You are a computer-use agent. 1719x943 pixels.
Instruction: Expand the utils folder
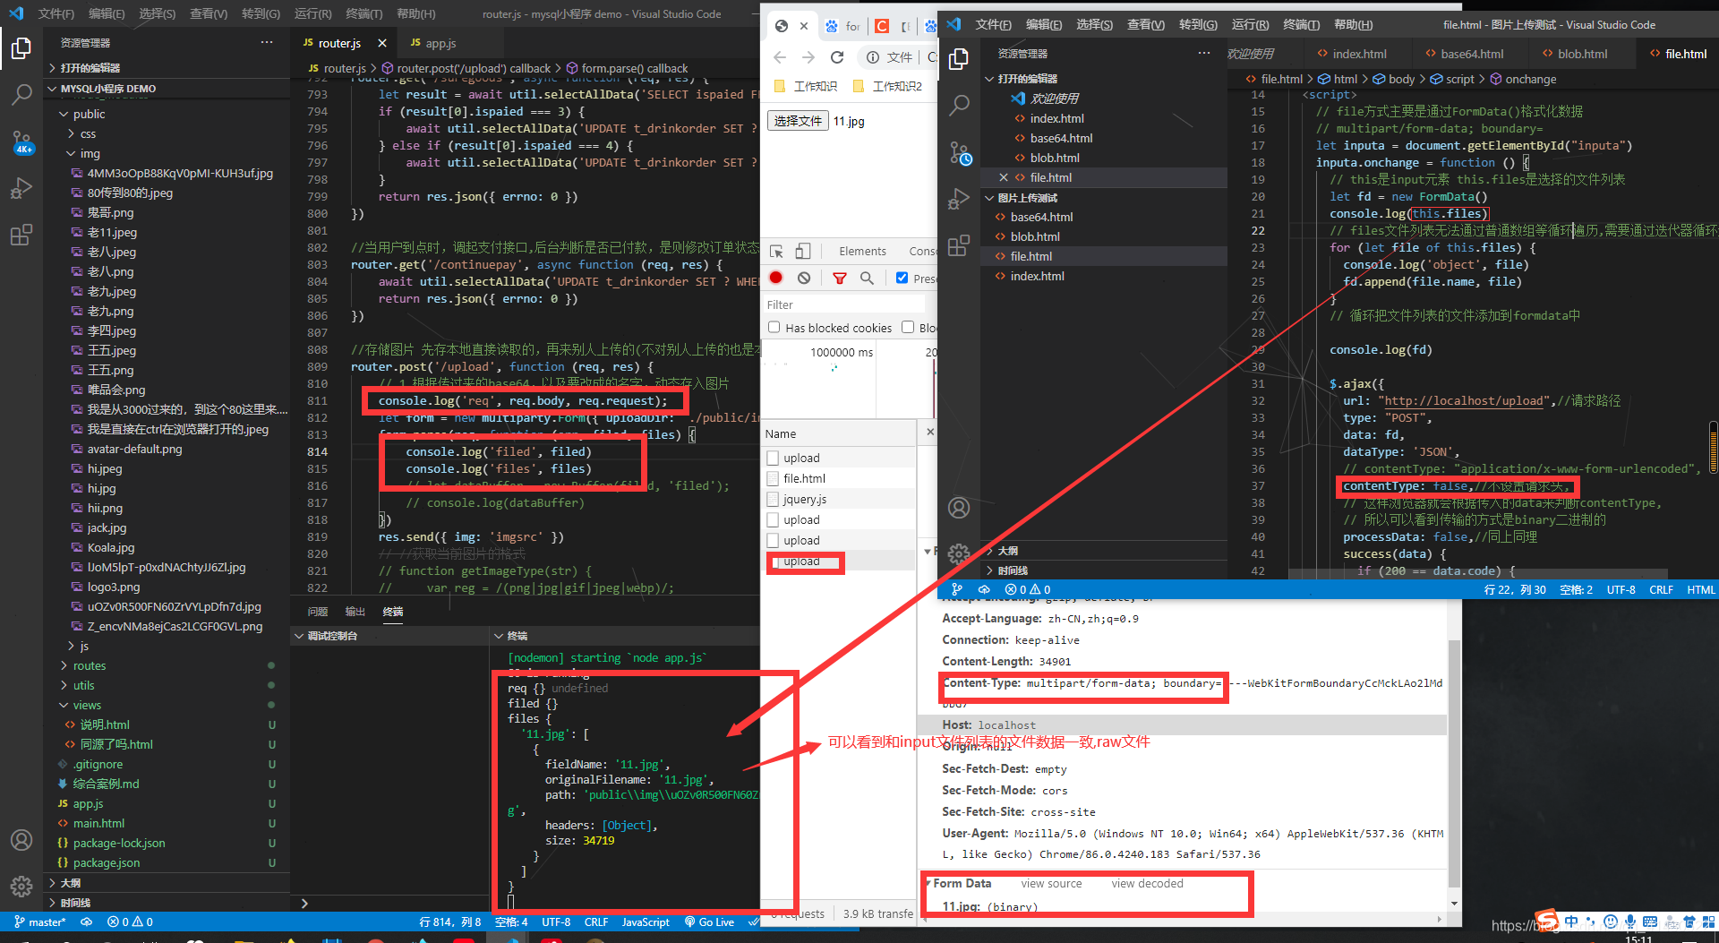point(83,685)
